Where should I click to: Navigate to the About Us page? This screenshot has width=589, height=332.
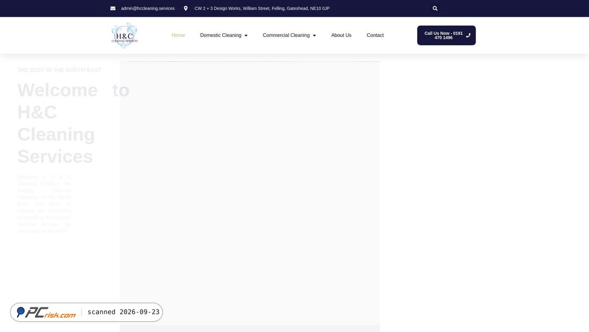[341, 35]
